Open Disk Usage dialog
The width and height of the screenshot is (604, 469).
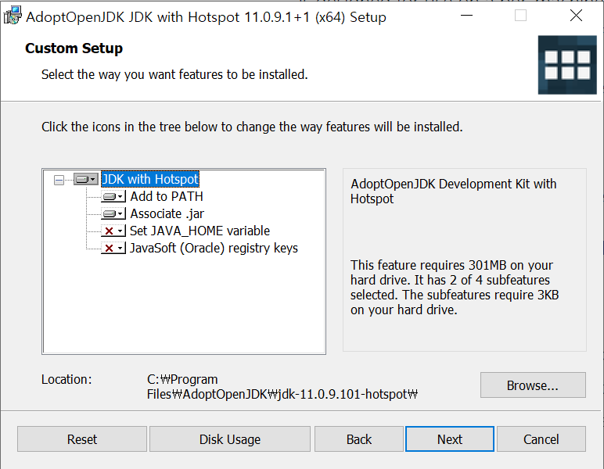pos(230,439)
